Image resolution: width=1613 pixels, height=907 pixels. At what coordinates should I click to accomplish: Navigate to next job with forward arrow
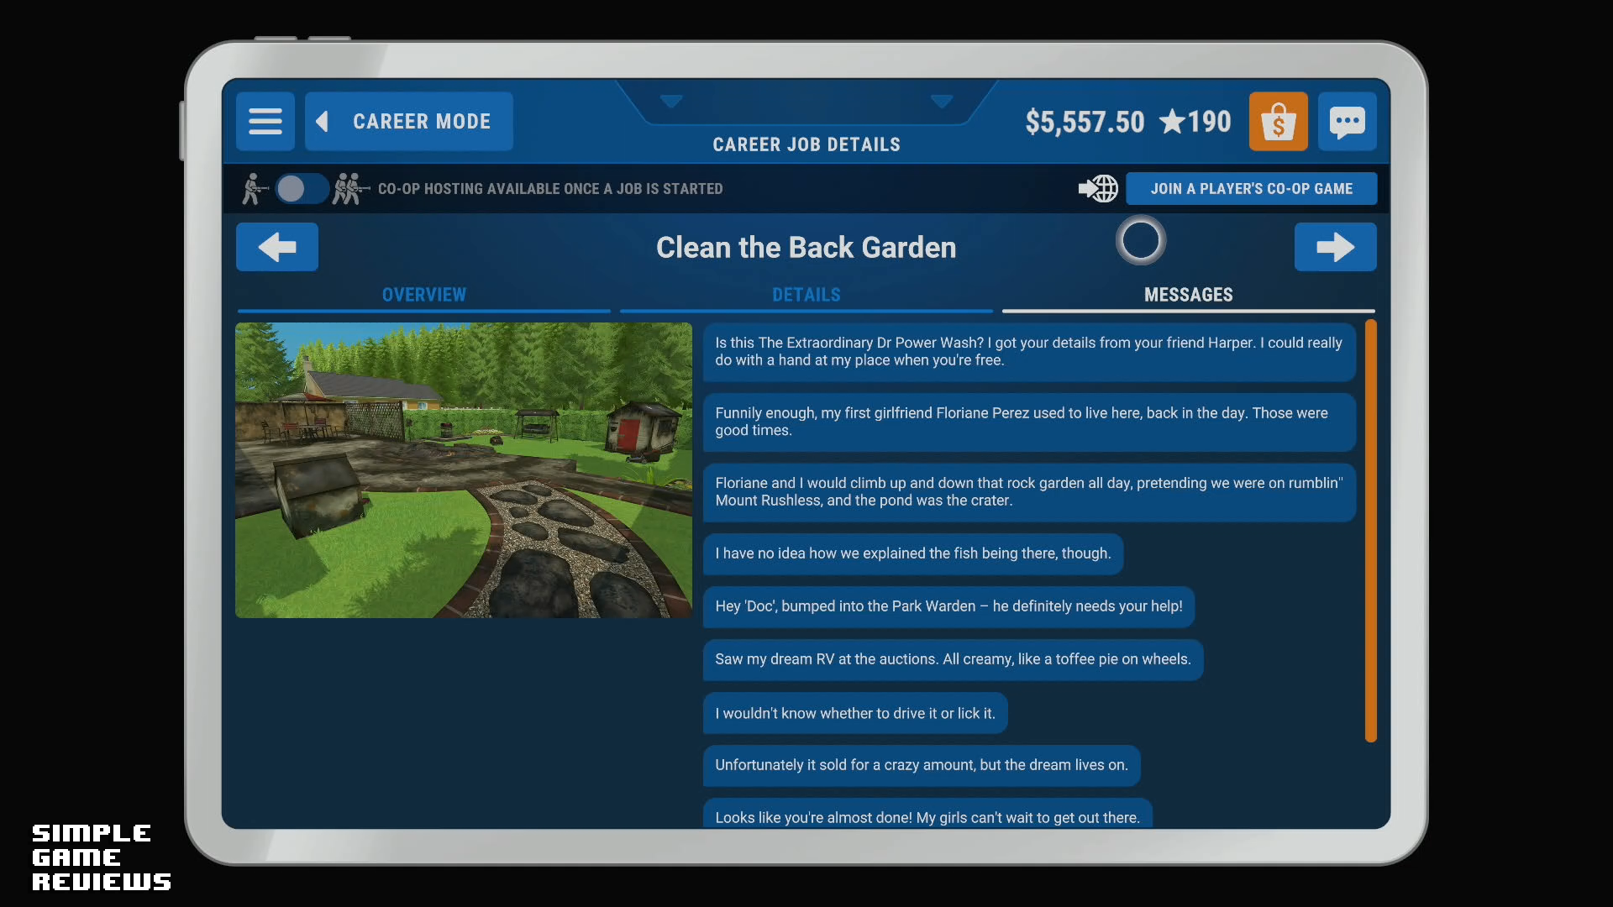(1336, 246)
